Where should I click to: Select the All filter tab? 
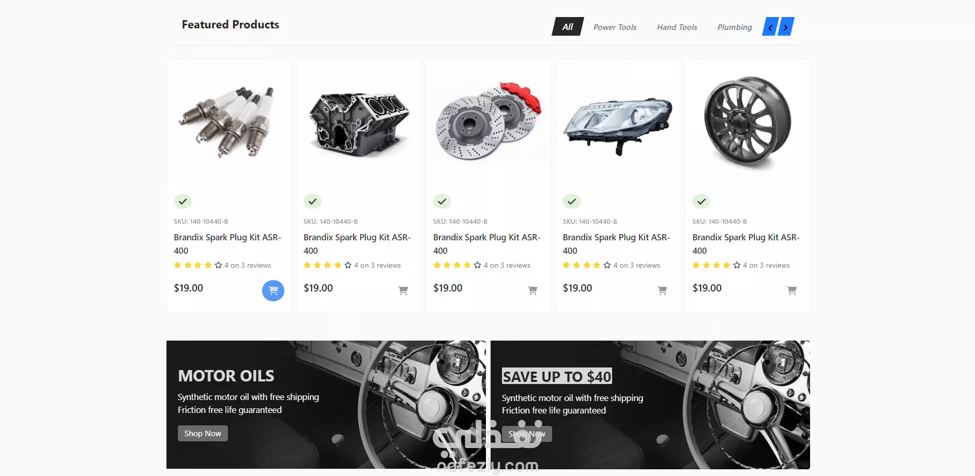568,27
